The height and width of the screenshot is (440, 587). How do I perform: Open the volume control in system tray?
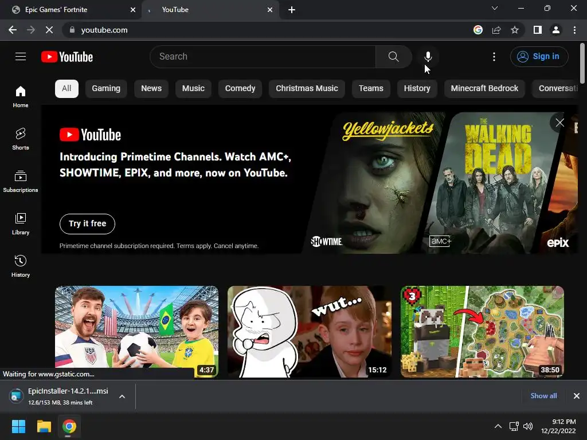tap(528, 426)
